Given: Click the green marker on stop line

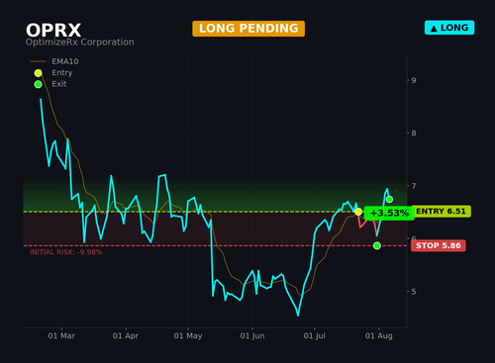Looking at the screenshot, I should point(377,245).
